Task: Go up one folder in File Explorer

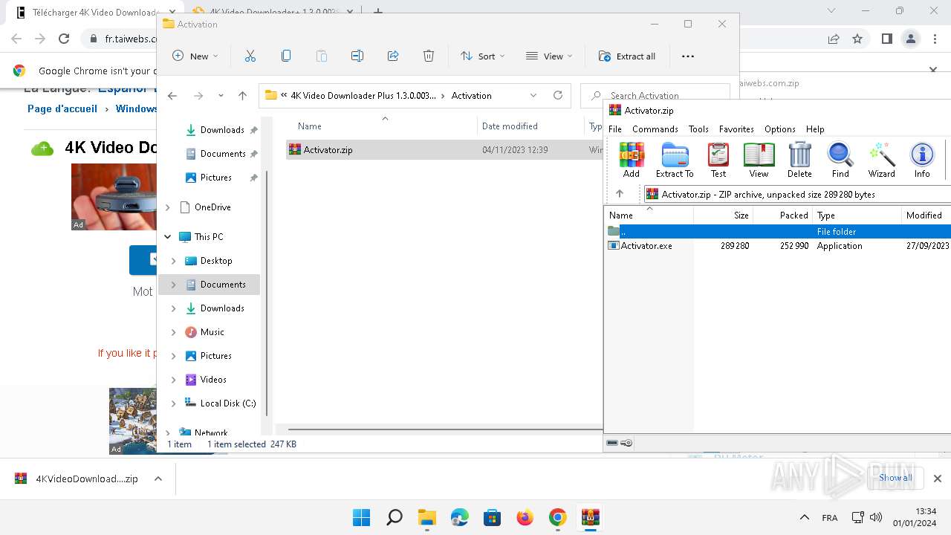Action: coord(242,96)
